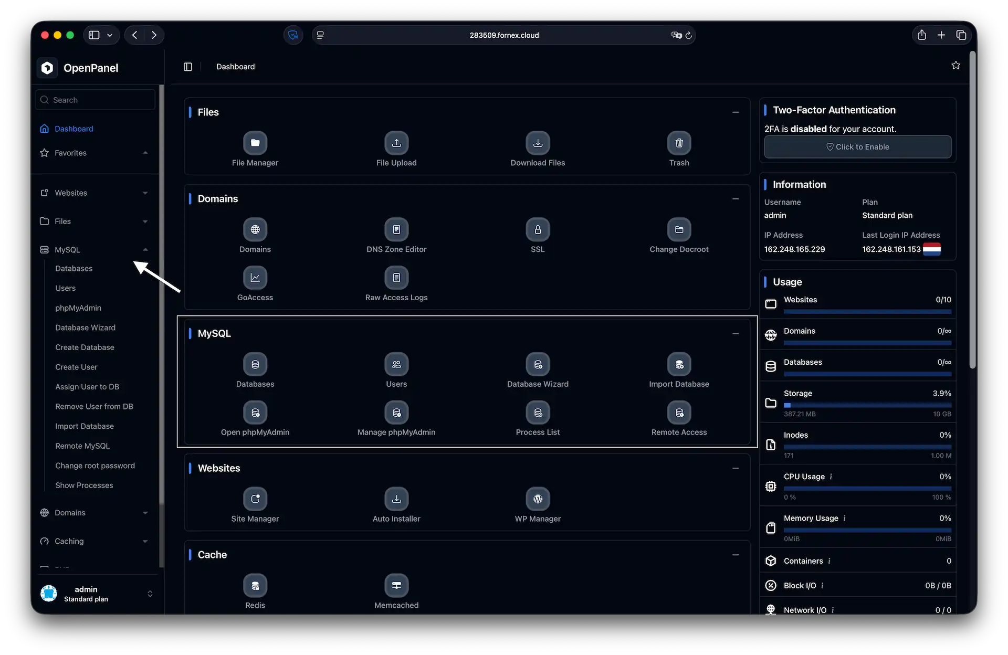
Task: Collapse the MySQL sidebar section
Action: [x=145, y=249]
